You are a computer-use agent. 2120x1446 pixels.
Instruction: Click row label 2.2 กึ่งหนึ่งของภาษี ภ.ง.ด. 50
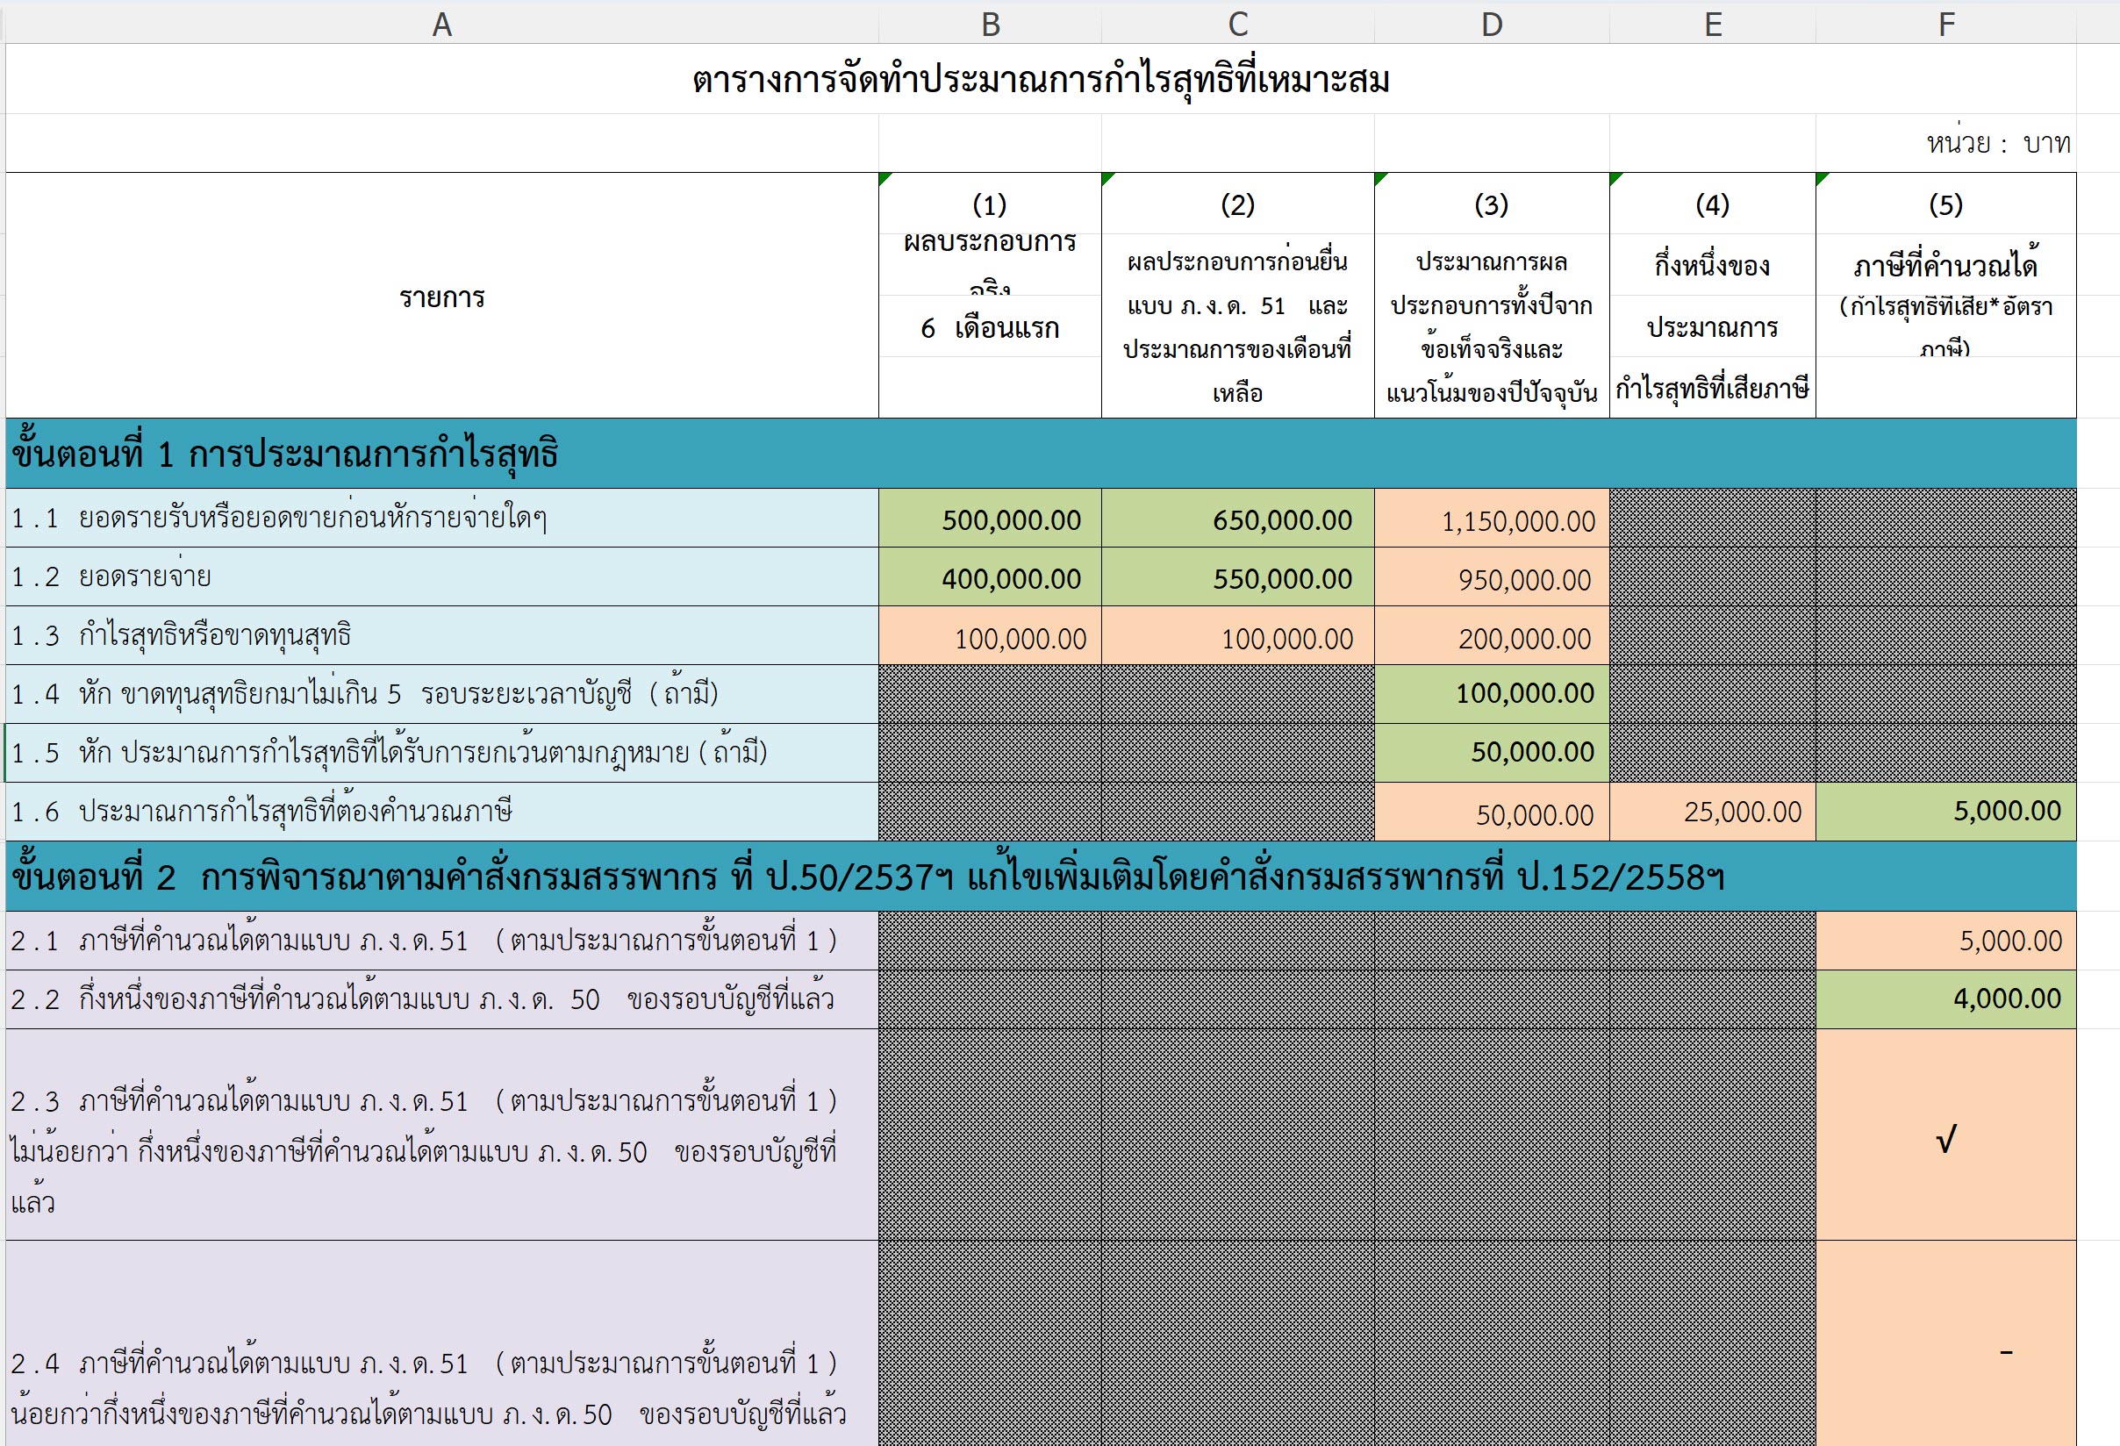[x=441, y=999]
